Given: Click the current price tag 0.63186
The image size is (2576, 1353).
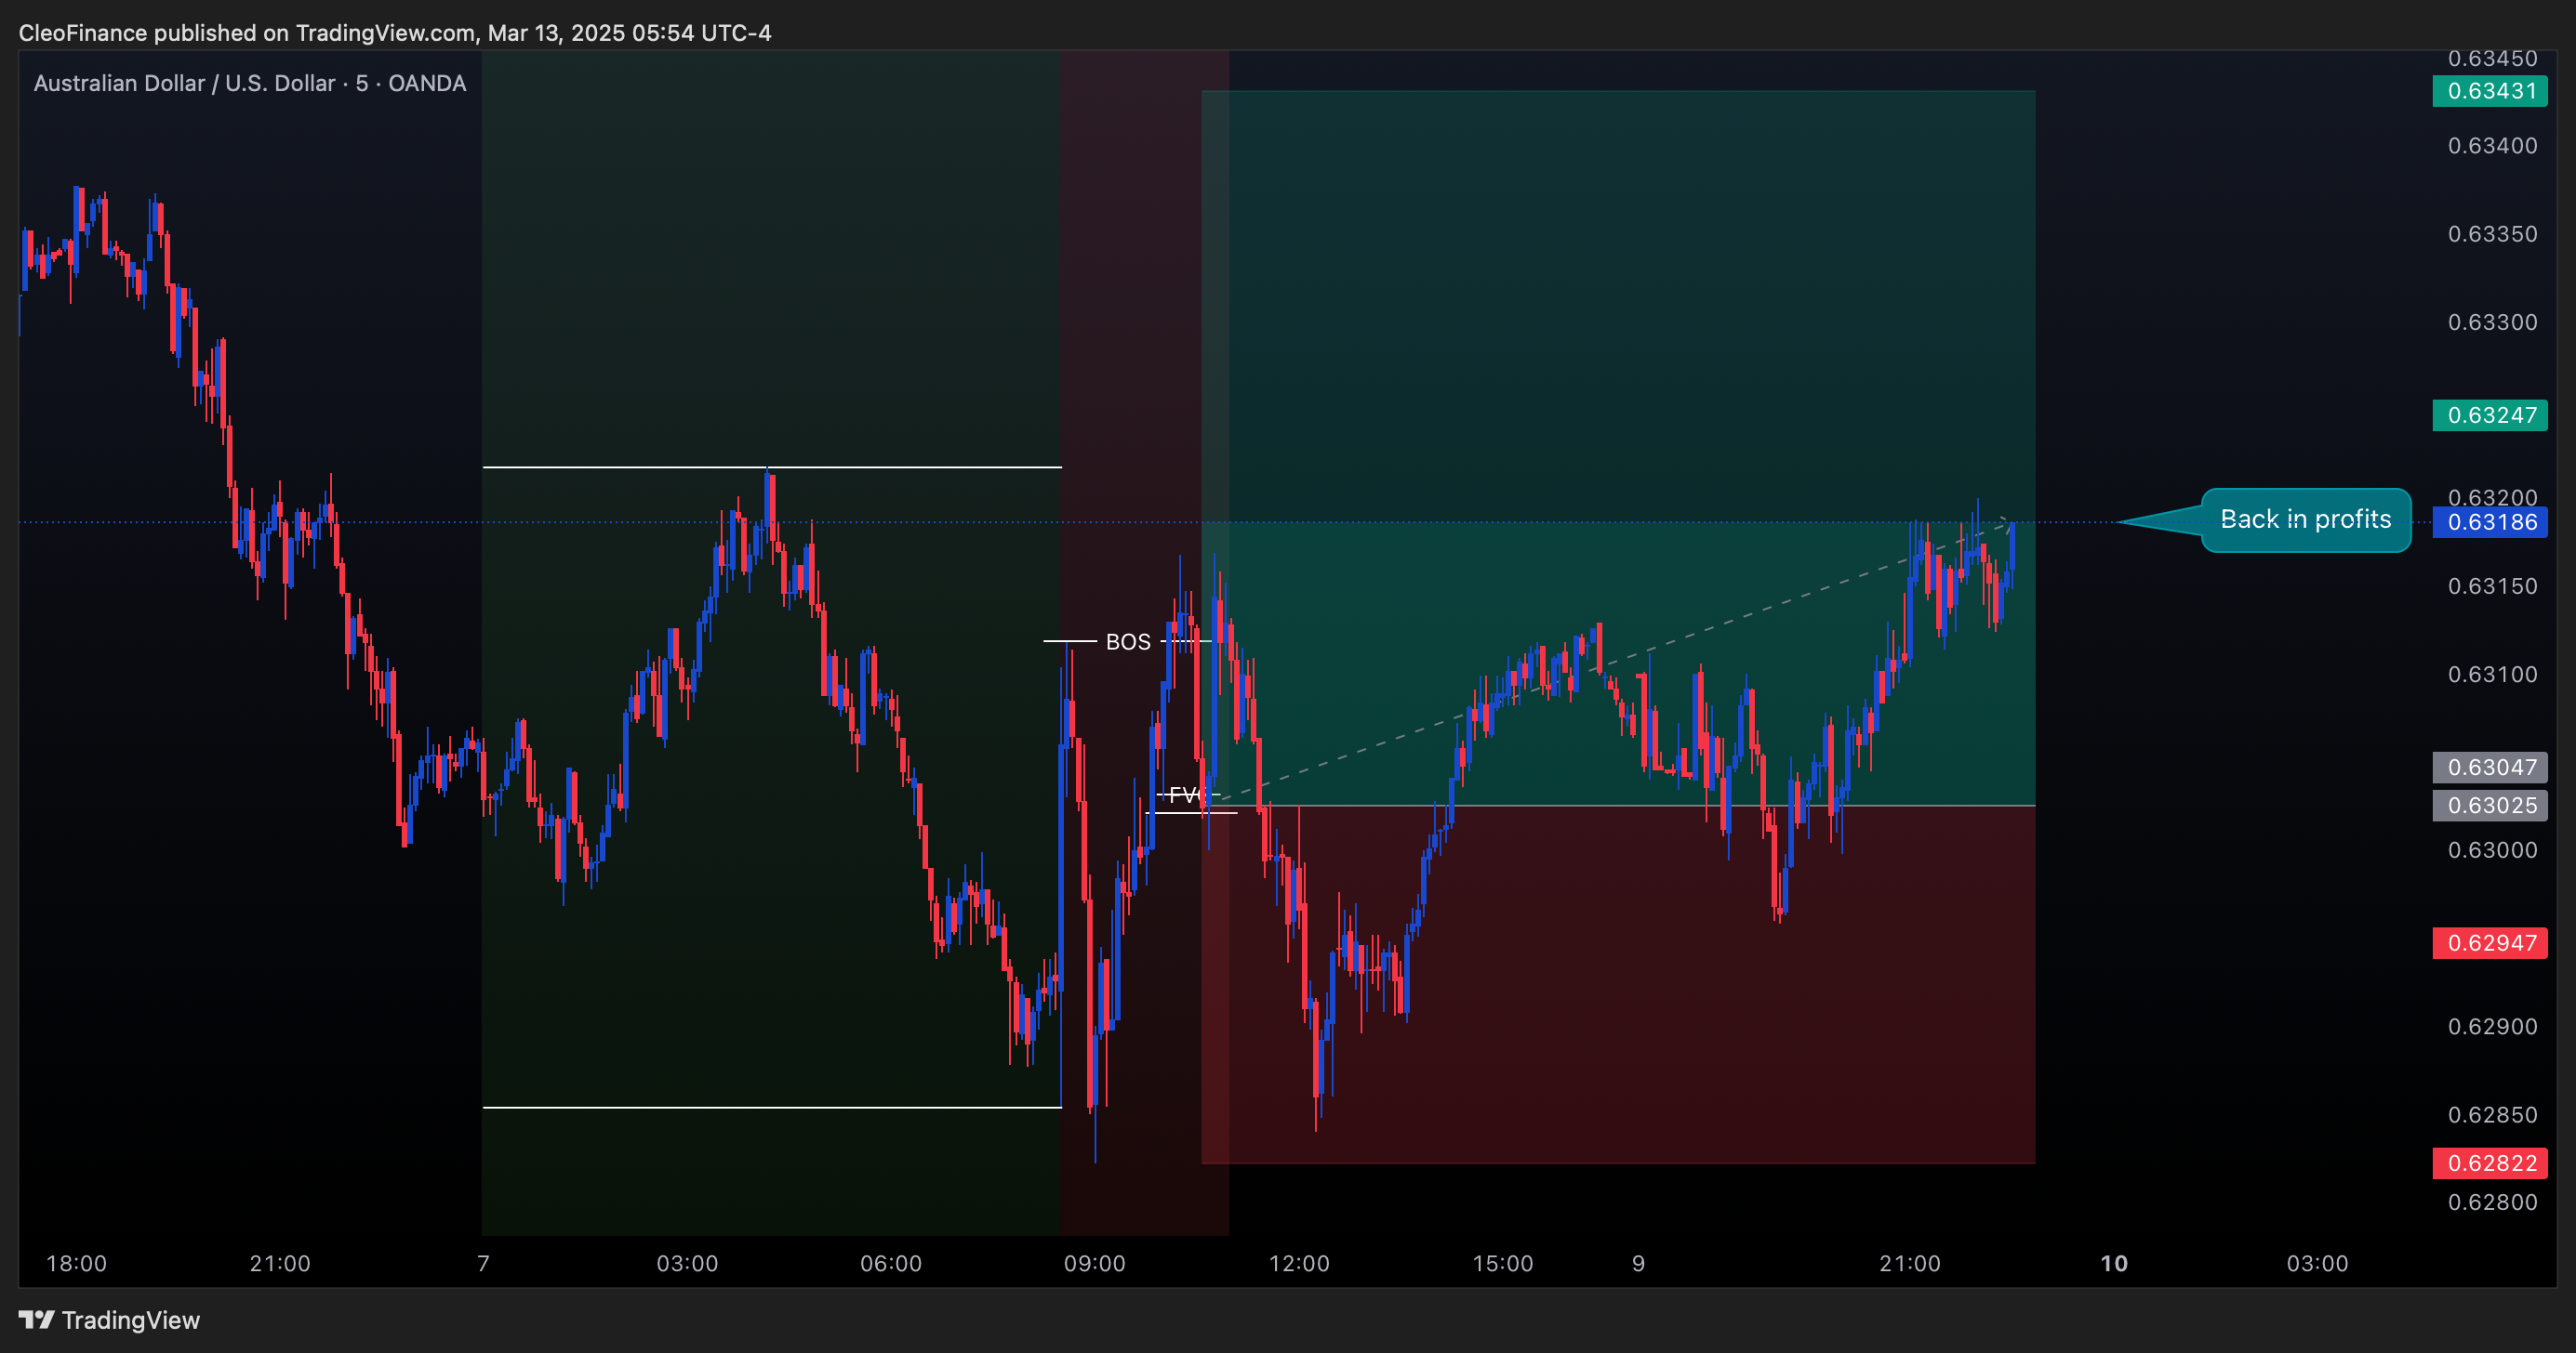Looking at the screenshot, I should [2490, 521].
